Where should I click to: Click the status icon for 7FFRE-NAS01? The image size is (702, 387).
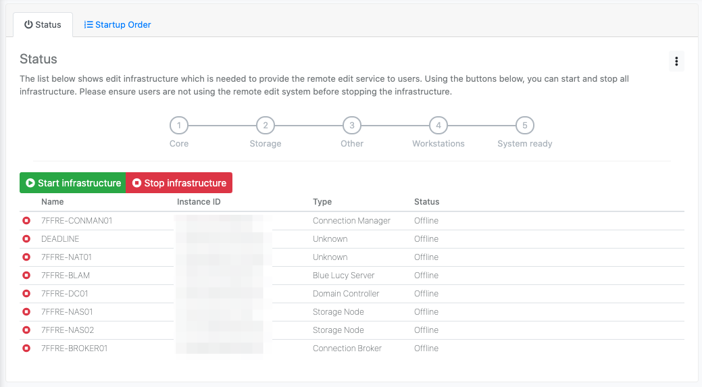tap(26, 312)
